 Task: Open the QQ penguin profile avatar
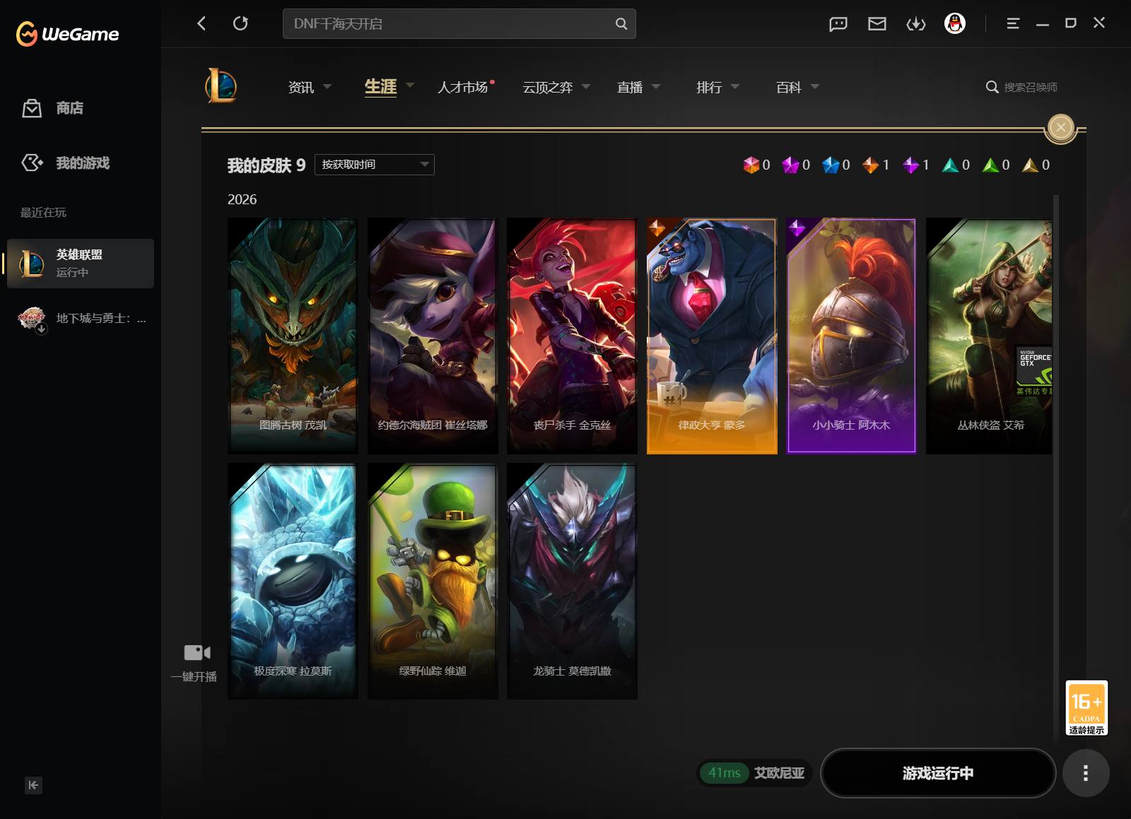(x=954, y=23)
